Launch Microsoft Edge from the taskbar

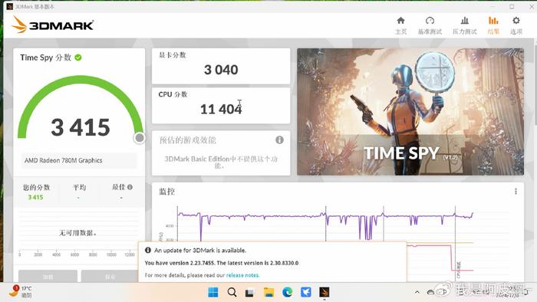[288, 292]
